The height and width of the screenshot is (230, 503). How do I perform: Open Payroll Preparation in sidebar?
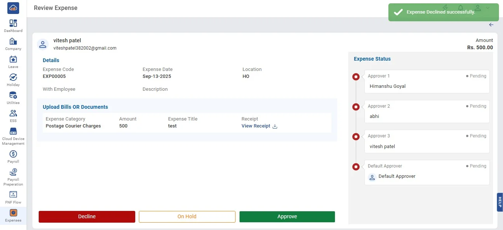click(x=13, y=172)
